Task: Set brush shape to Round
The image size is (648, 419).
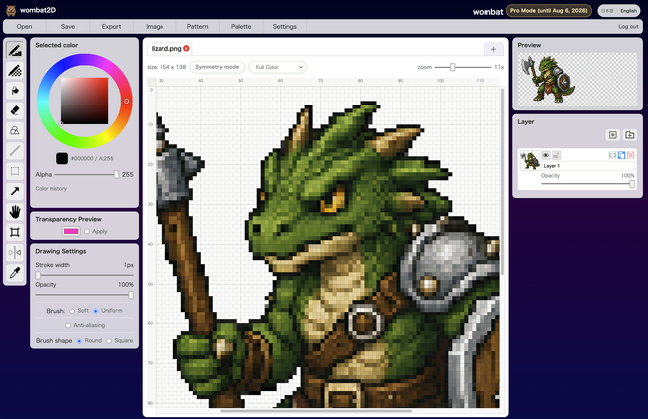Action: click(x=79, y=341)
